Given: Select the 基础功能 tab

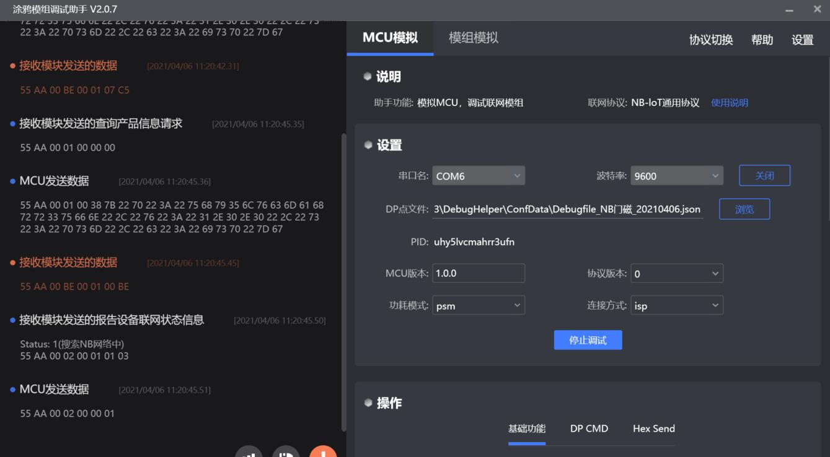Looking at the screenshot, I should point(527,429).
